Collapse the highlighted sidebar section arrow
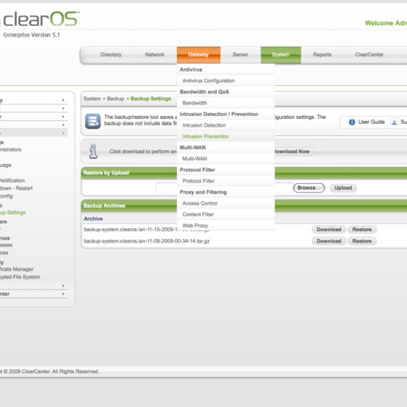This screenshot has width=407, height=407. (63, 133)
